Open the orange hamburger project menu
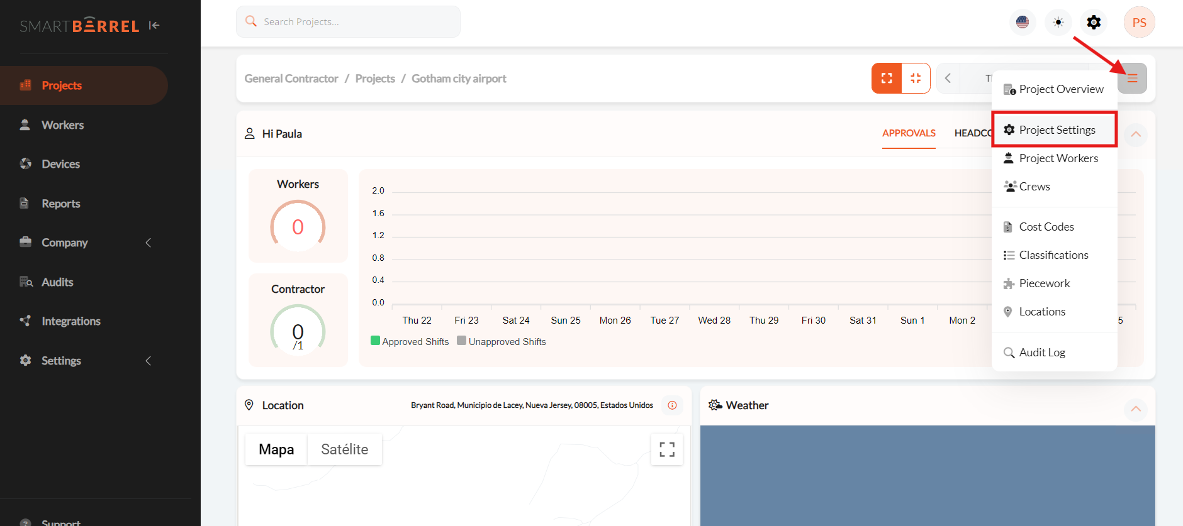Image resolution: width=1183 pixels, height=526 pixels. pos(1132,79)
